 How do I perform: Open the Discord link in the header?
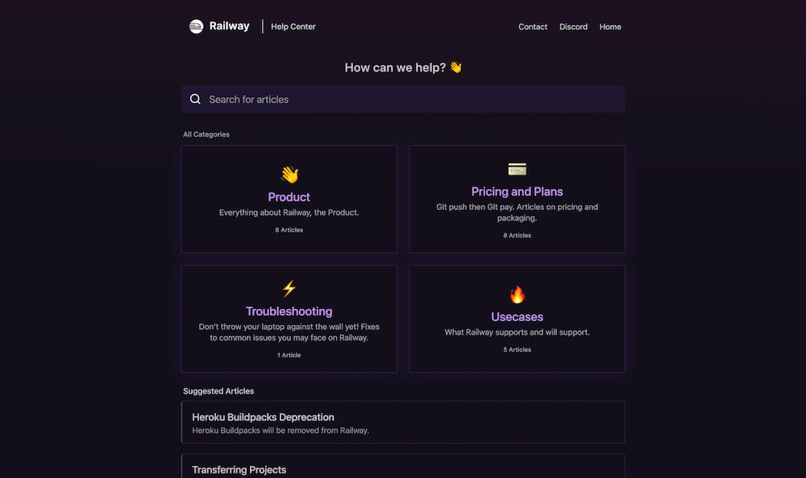573,27
